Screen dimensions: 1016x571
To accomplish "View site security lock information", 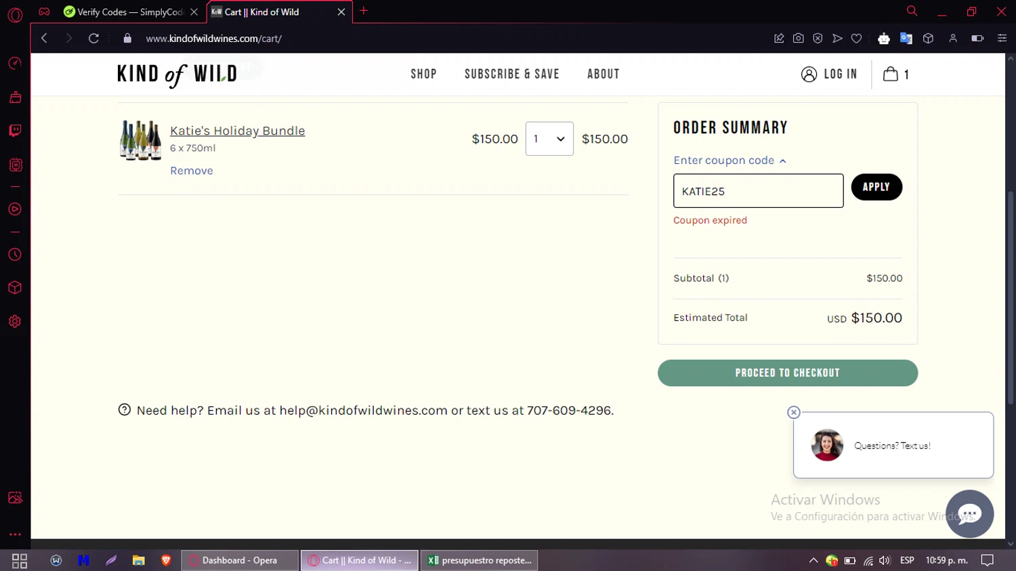I will pos(127,39).
